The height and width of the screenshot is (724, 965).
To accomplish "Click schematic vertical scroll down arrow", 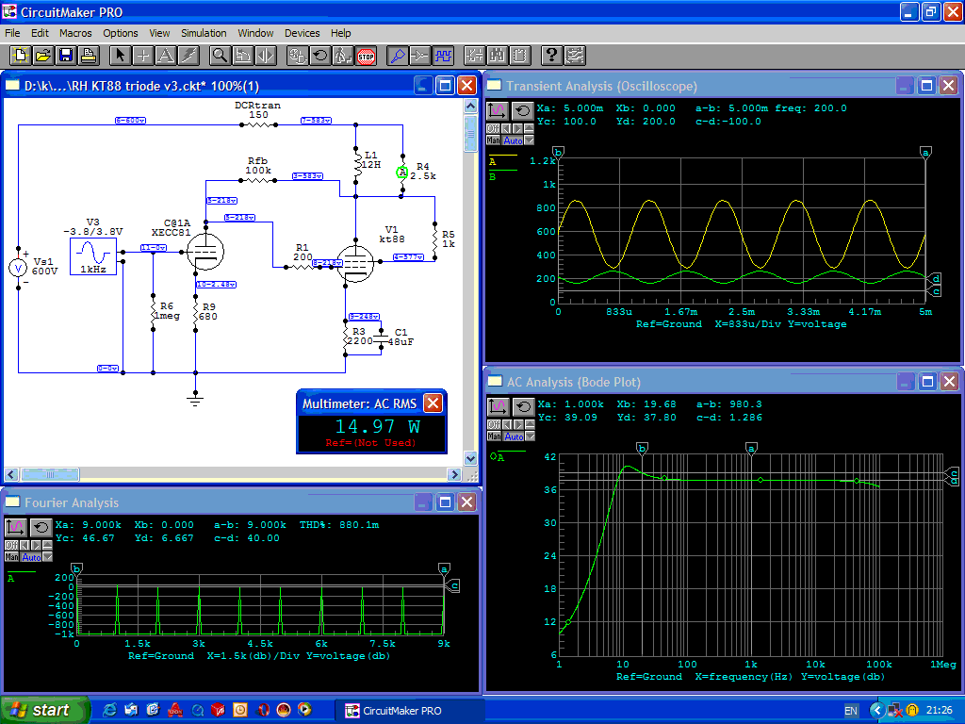I will coord(470,458).
